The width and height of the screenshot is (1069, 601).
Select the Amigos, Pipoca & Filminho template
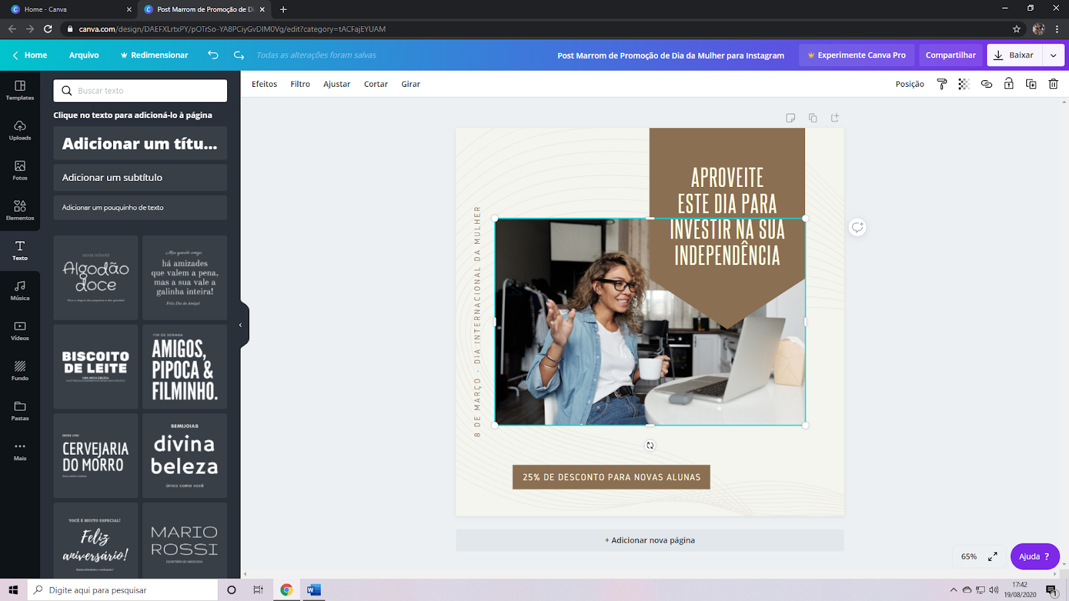pyautogui.click(x=184, y=367)
